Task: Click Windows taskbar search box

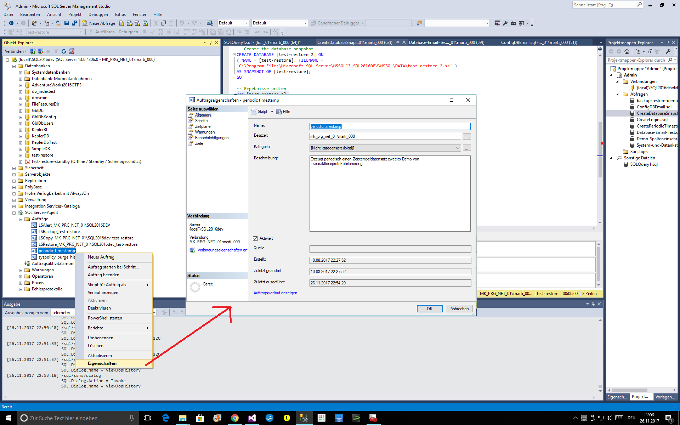Action: point(78,418)
